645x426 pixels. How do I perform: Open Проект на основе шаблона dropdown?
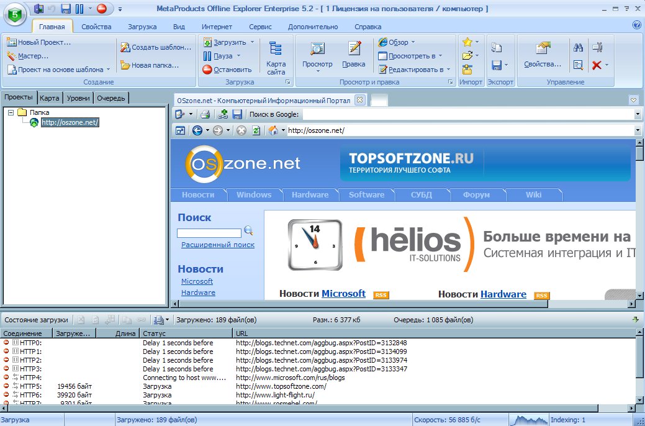pos(108,69)
